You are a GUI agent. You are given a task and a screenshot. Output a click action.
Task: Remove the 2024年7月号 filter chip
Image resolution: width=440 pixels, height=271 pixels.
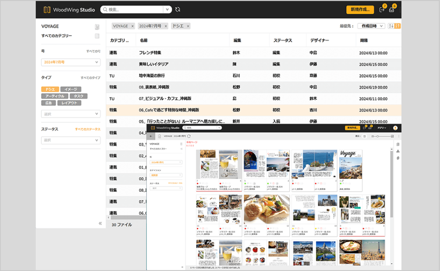[x=165, y=26]
